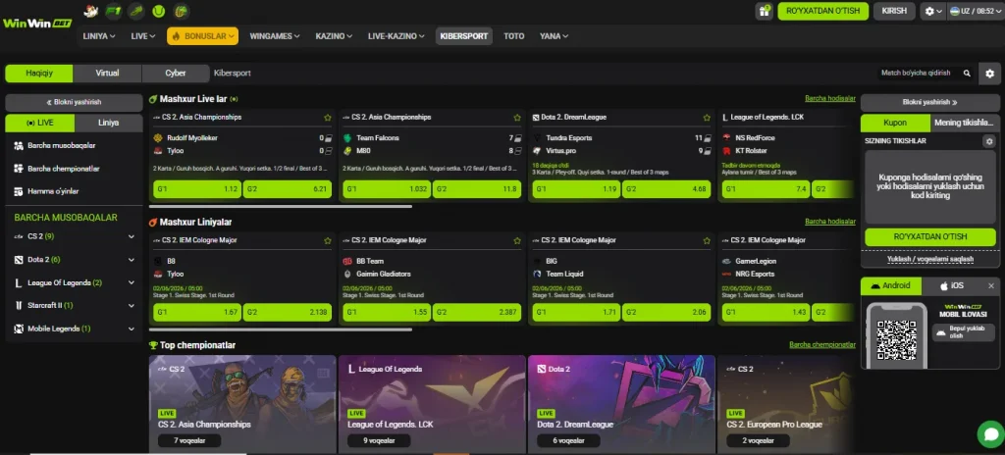The height and width of the screenshot is (455, 1005).
Task: Select the iOS app option
Action: 951,285
